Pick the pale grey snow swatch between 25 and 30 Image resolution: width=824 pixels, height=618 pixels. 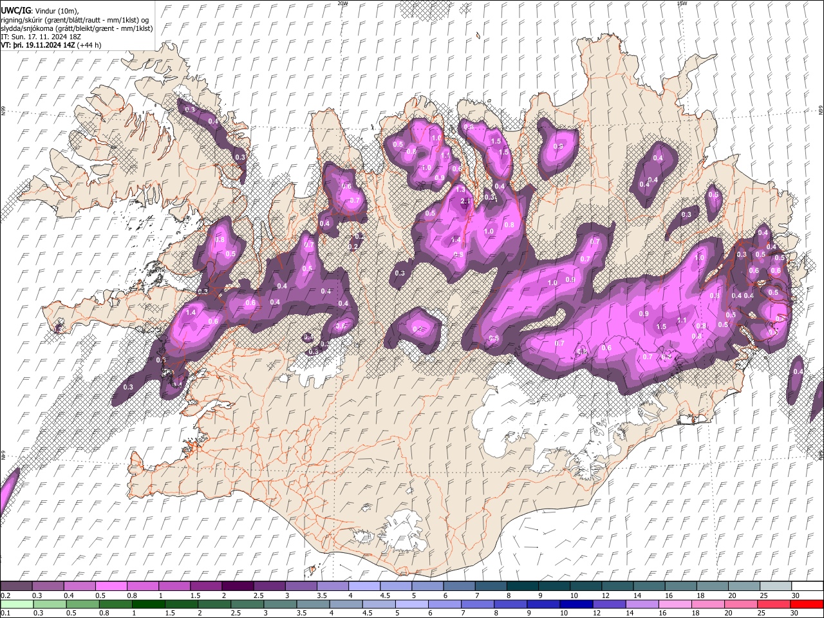[x=776, y=586]
